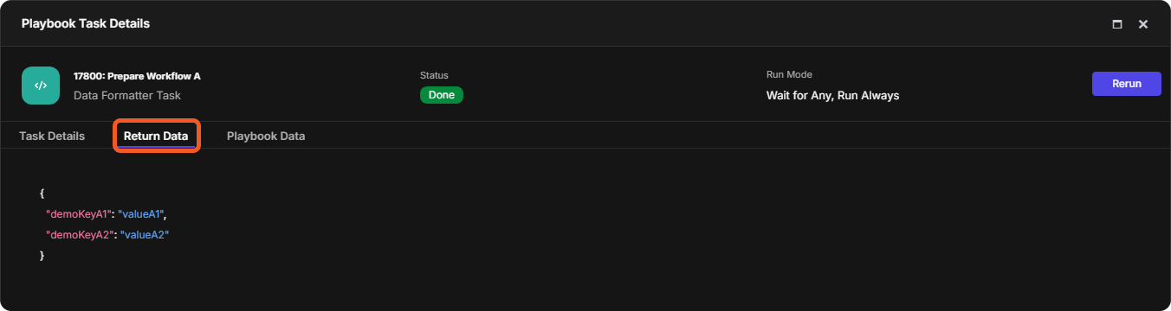Switch to the Task Details tab
1171x311 pixels.
tap(52, 136)
